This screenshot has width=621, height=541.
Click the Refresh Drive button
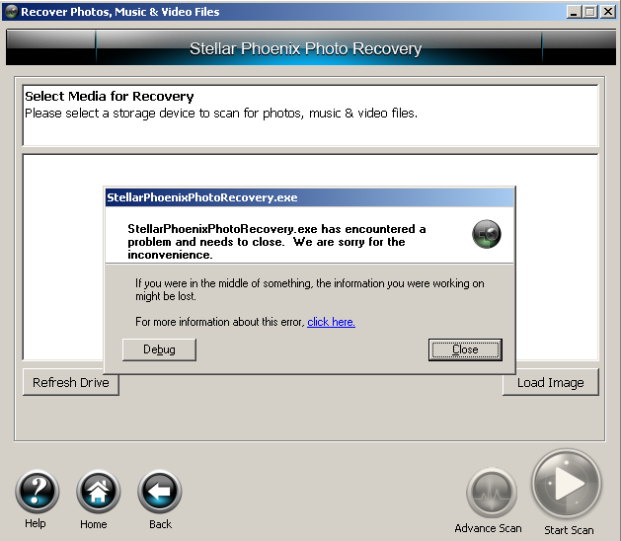coord(71,382)
